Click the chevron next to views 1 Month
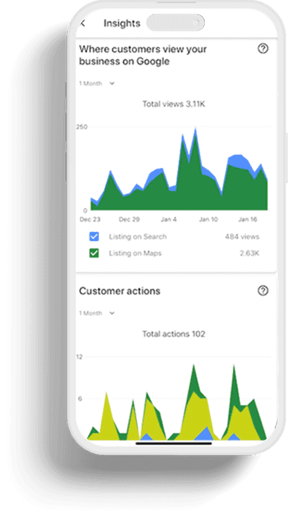Viewport: 288px width, 512px height. click(112, 83)
